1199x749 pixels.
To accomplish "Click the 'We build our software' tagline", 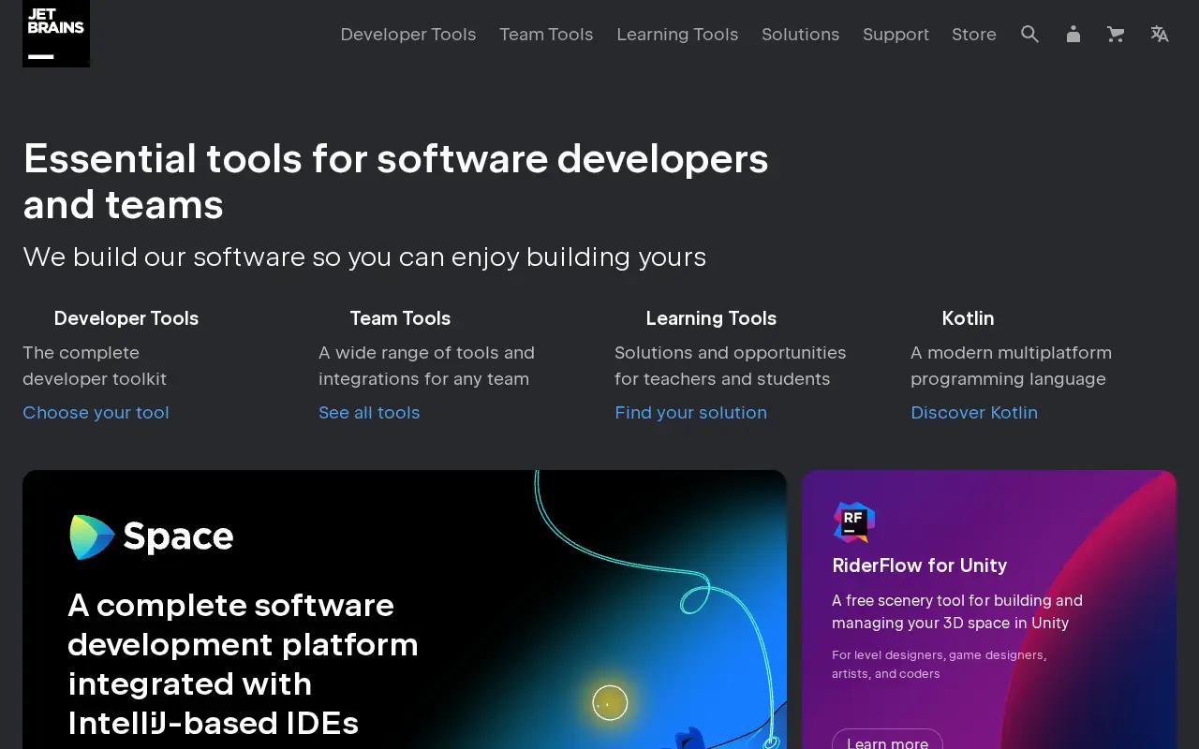I will point(364,257).
